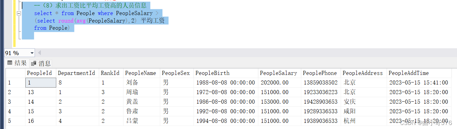The width and height of the screenshot is (457, 129).
Task: Select the PeopleSex column header
Action: click(177, 73)
